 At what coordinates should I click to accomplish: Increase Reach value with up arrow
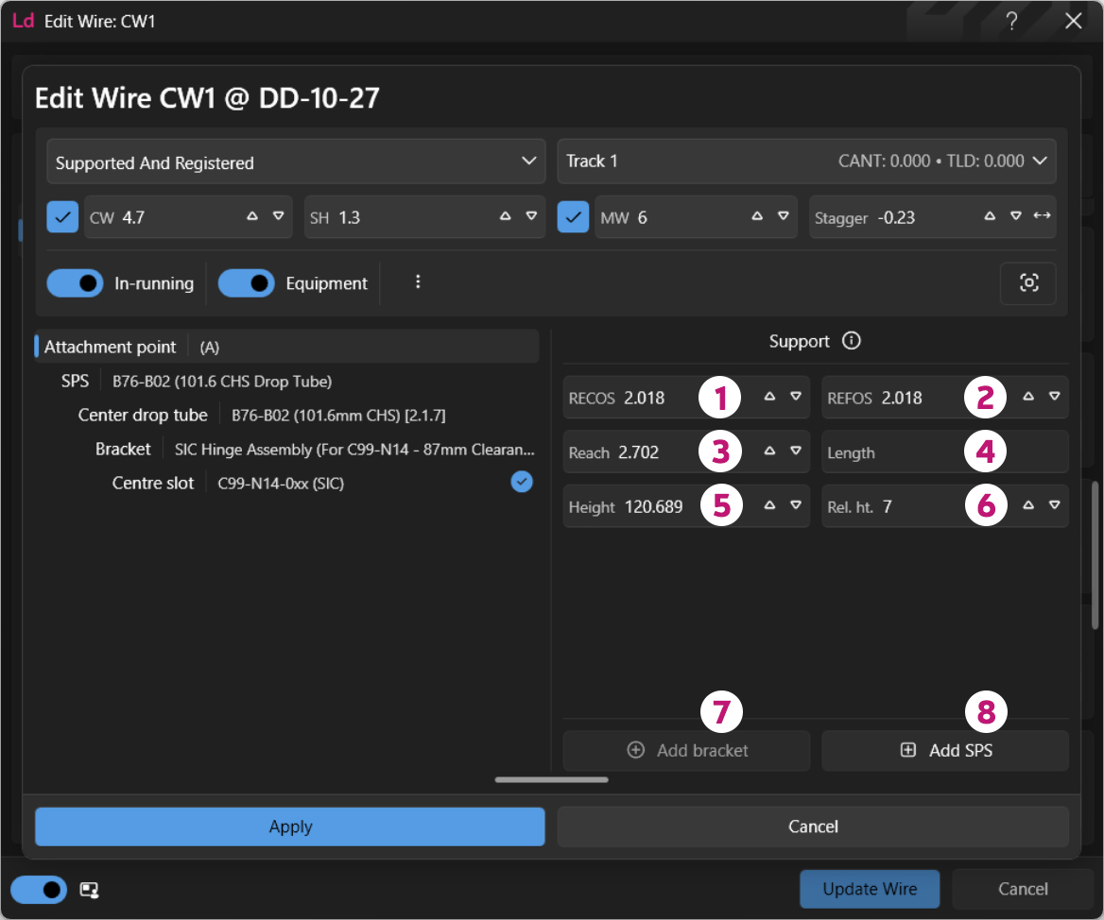point(769,451)
